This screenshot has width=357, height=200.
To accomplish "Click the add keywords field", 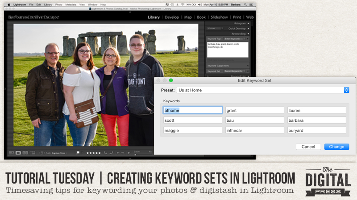I will tap(228, 60).
